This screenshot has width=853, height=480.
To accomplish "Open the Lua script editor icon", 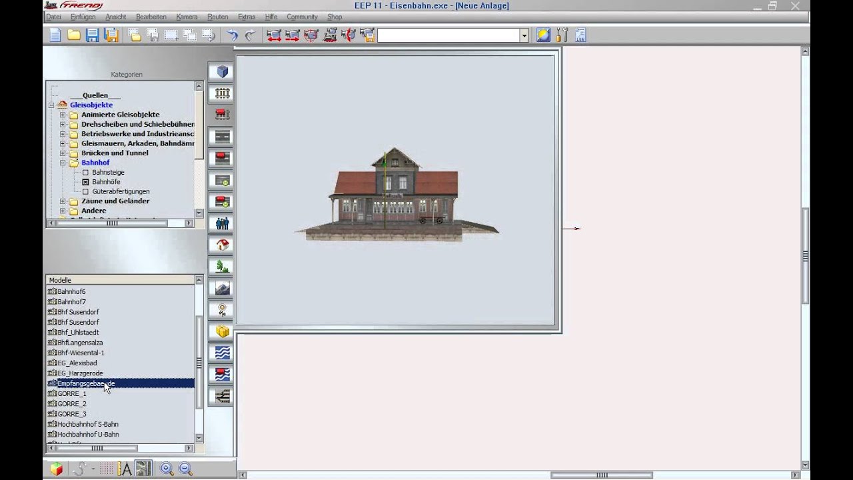I will pos(580,35).
